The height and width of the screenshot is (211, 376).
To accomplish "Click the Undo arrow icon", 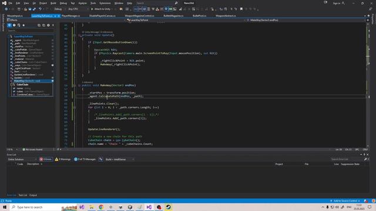I will (40, 9).
